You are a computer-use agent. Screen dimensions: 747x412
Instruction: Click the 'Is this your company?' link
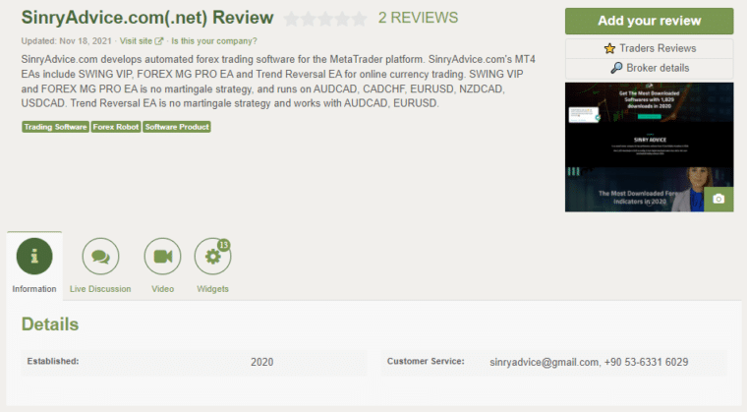(x=214, y=41)
